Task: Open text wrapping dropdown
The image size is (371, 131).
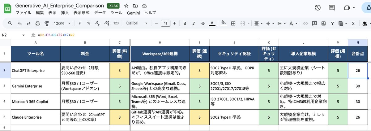Action: point(281,23)
